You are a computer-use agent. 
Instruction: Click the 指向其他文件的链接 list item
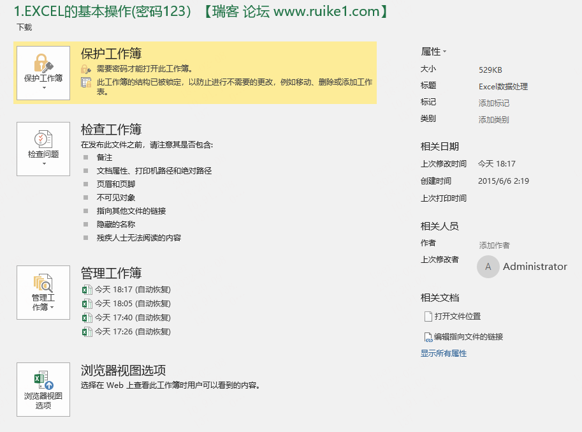tap(131, 211)
